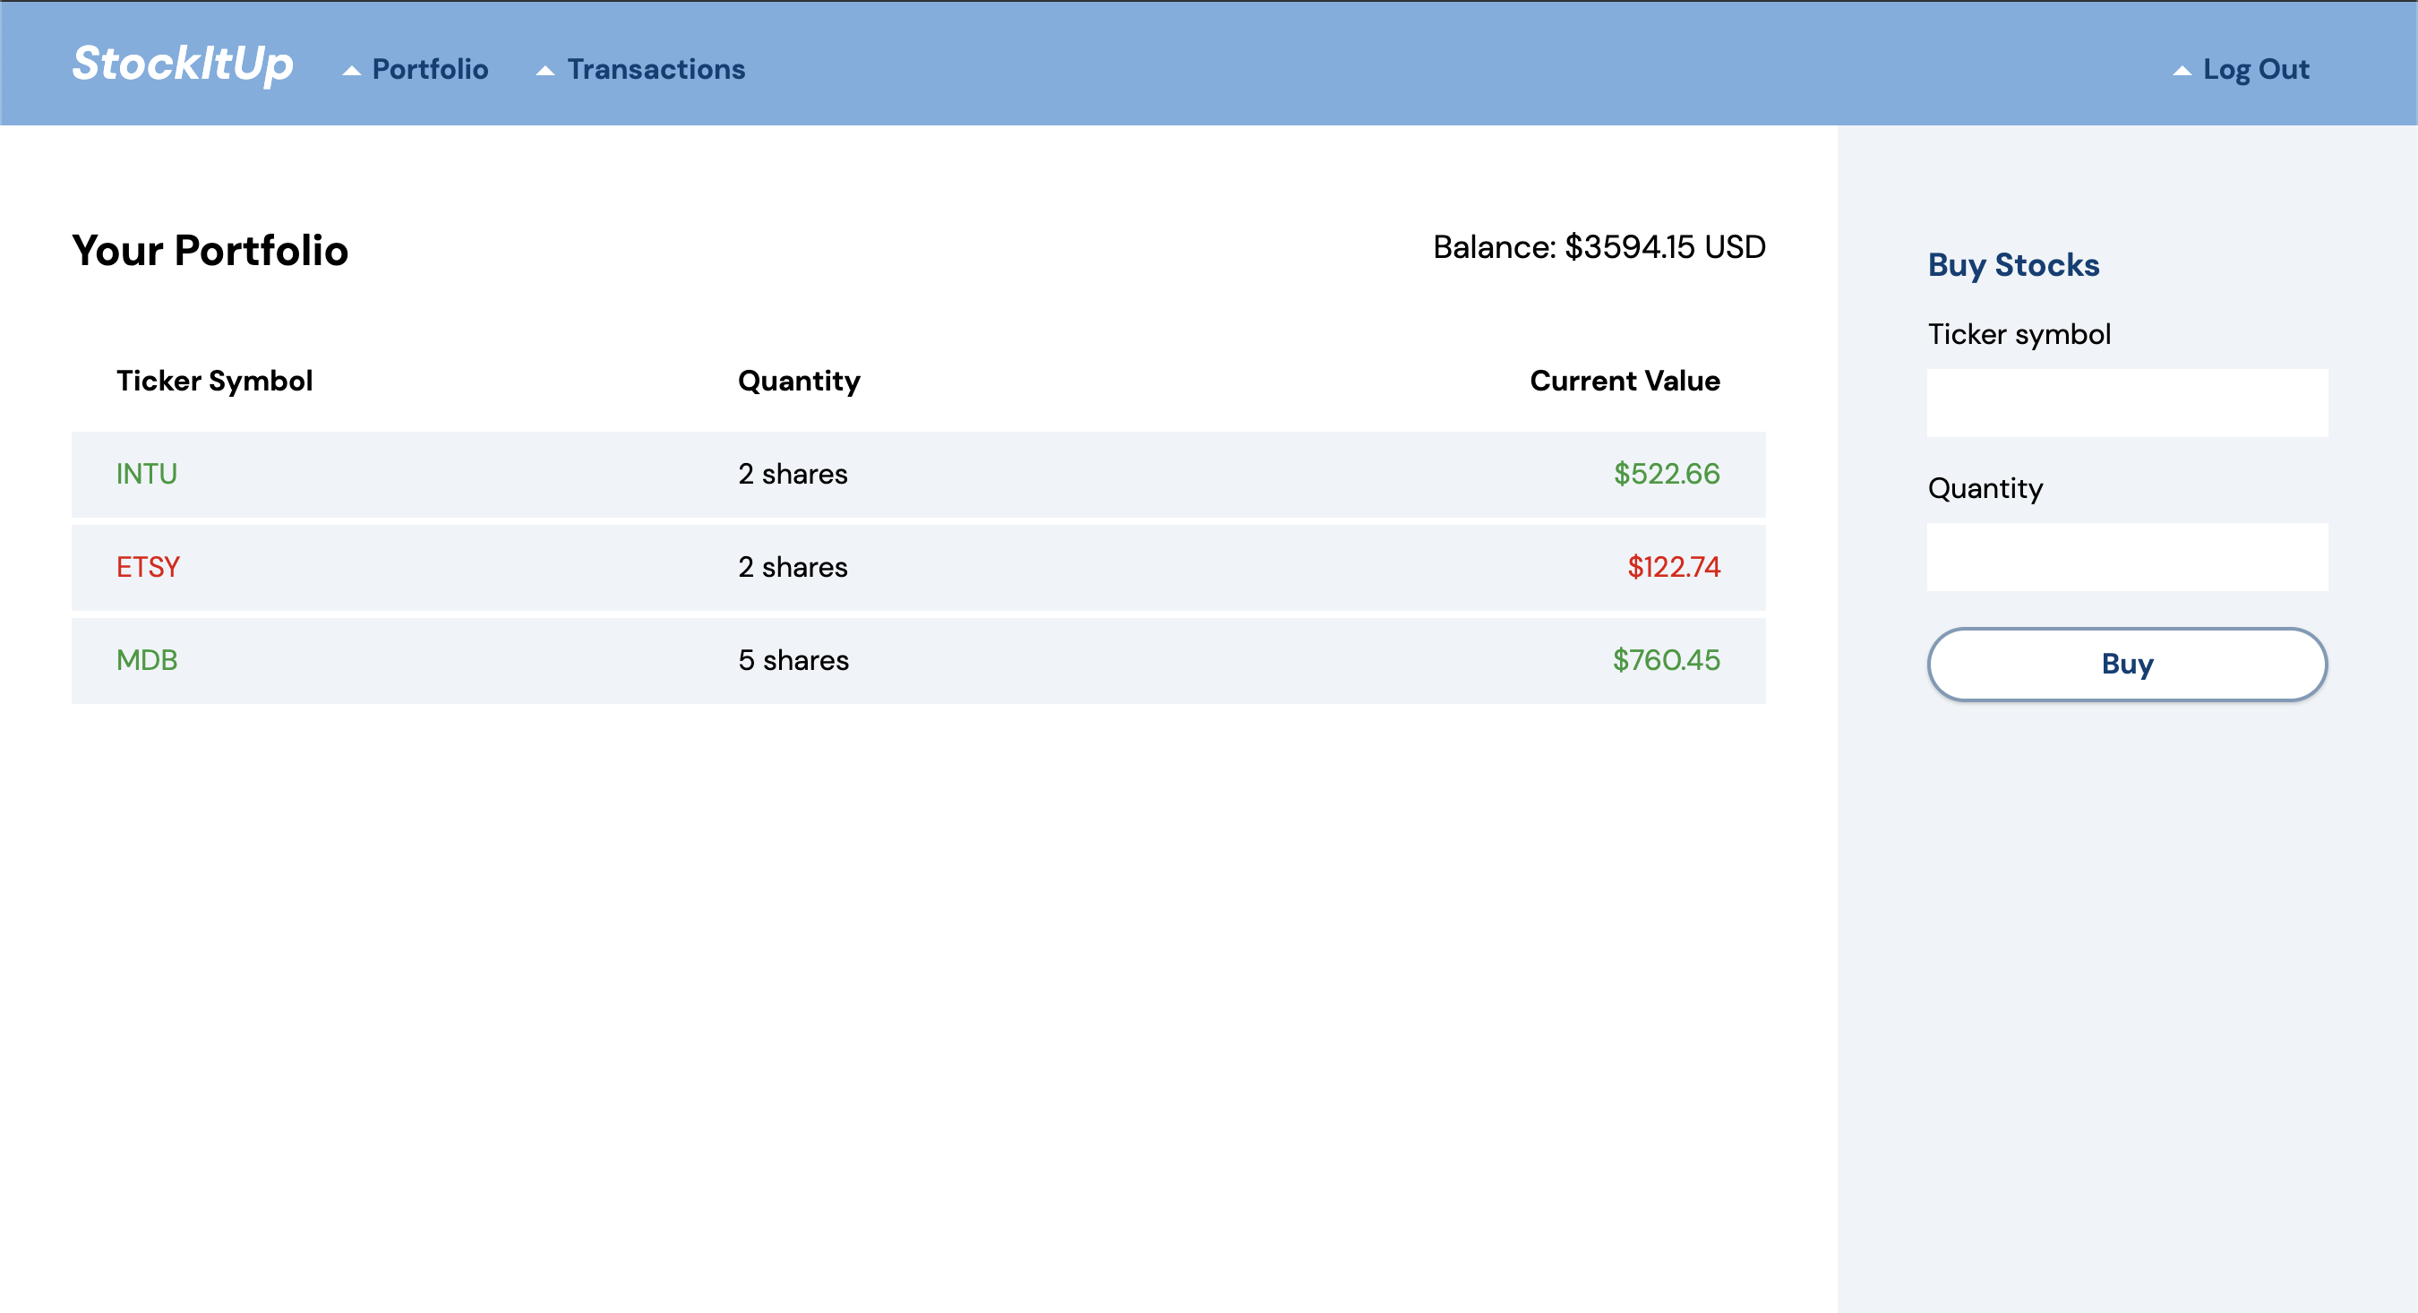Viewport: 2418px width, 1313px height.
Task: Click the 'Ticker symbol' form label
Action: tap(2019, 334)
